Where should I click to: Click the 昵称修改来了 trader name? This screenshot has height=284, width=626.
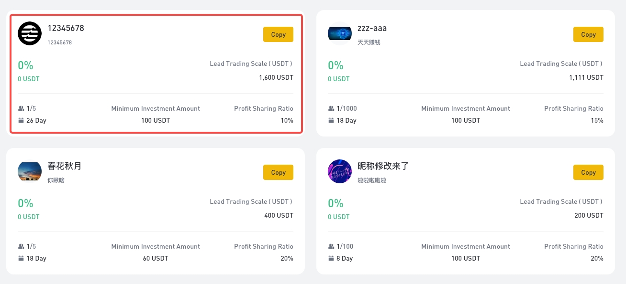coord(383,166)
